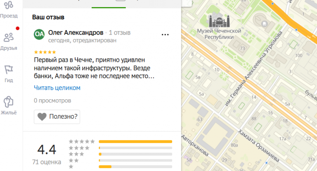The image size is (317, 171).
Task: Click the Museum of Chechen Republic map icon
Action: click(x=219, y=21)
